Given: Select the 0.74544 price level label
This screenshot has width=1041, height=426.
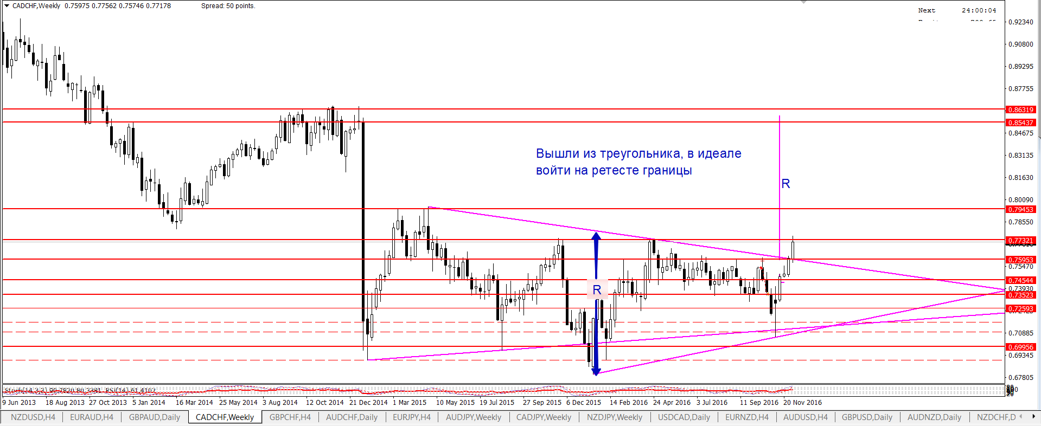Looking at the screenshot, I should pos(1021,280).
